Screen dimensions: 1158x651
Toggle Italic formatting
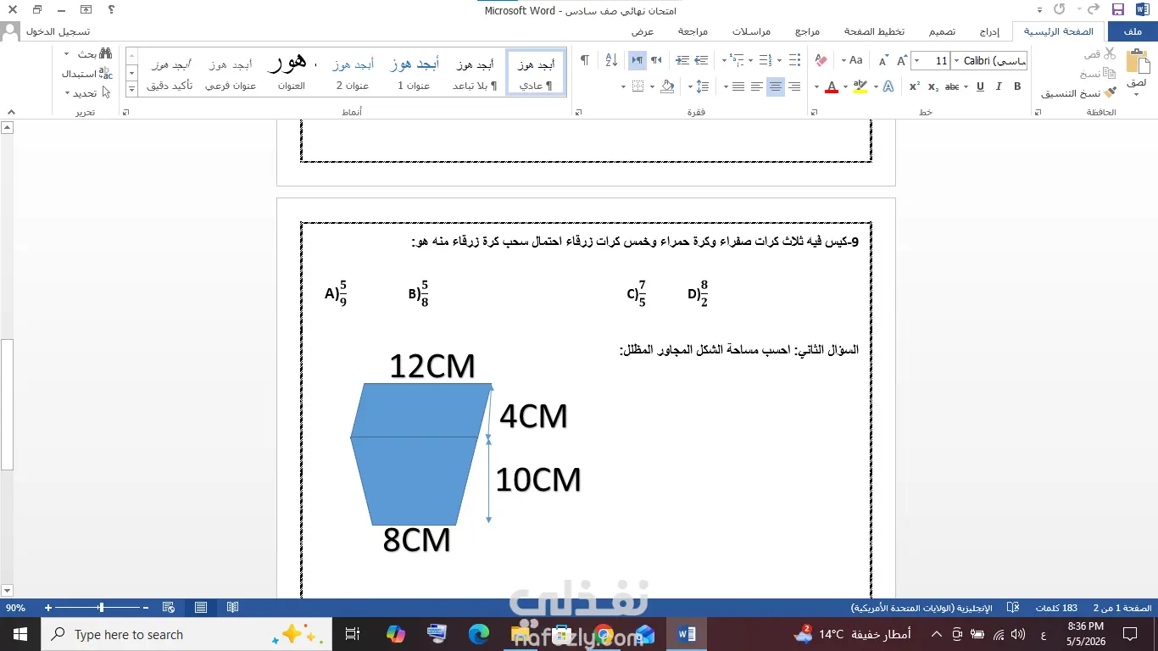[x=999, y=86]
